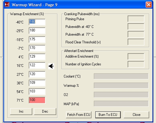The width and height of the screenshot is (156, 123).
Task: Select the -29°C enrichment field
Action: coord(37,31)
